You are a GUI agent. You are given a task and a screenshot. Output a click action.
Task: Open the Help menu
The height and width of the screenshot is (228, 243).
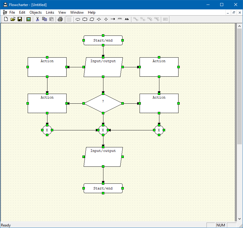[92, 12]
